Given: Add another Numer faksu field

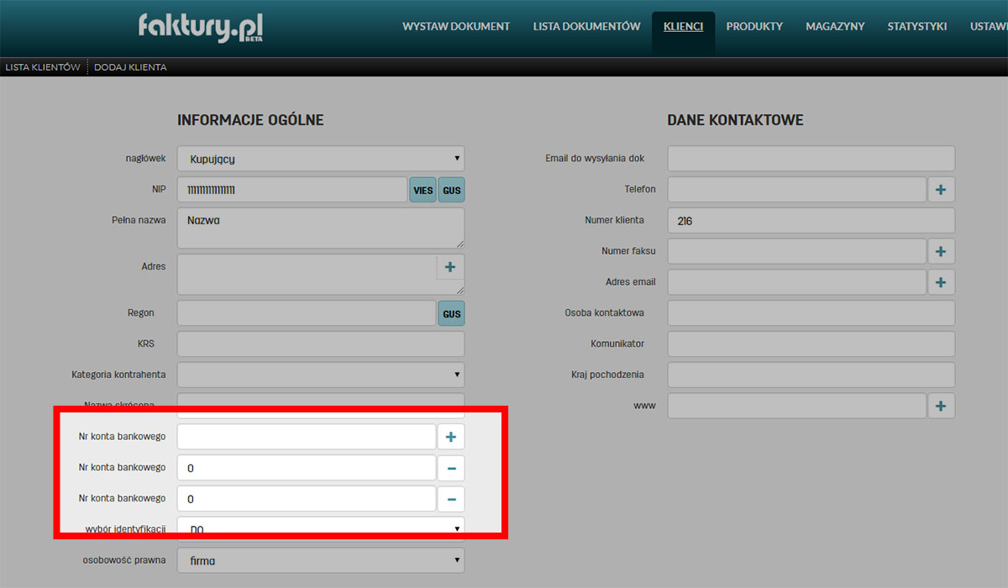Looking at the screenshot, I should tap(941, 251).
